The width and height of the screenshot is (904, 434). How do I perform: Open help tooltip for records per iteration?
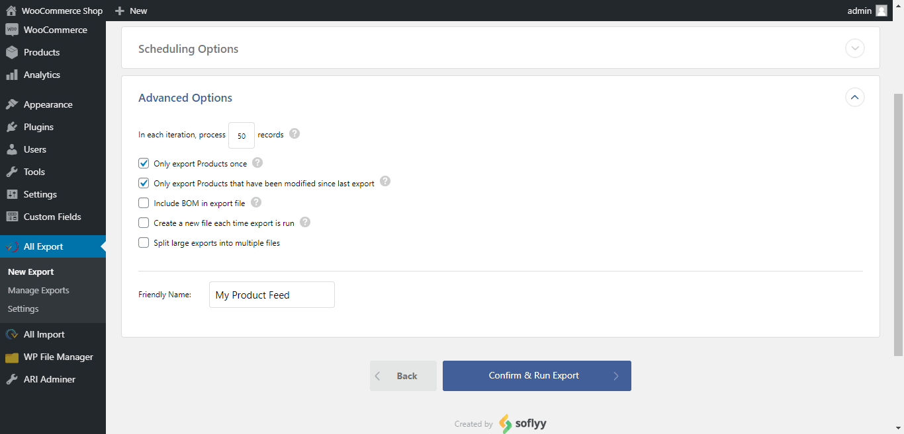(294, 133)
